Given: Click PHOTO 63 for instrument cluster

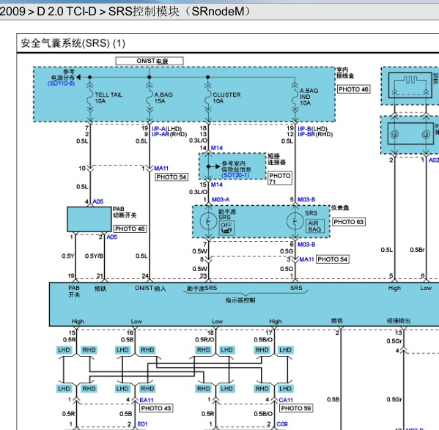Looking at the screenshot, I should pos(349,222).
